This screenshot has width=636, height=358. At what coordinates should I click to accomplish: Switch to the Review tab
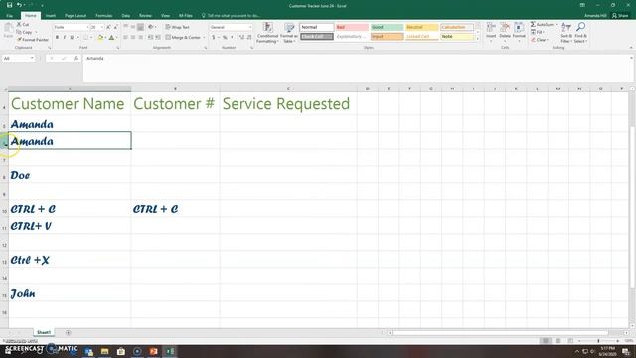pyautogui.click(x=145, y=16)
